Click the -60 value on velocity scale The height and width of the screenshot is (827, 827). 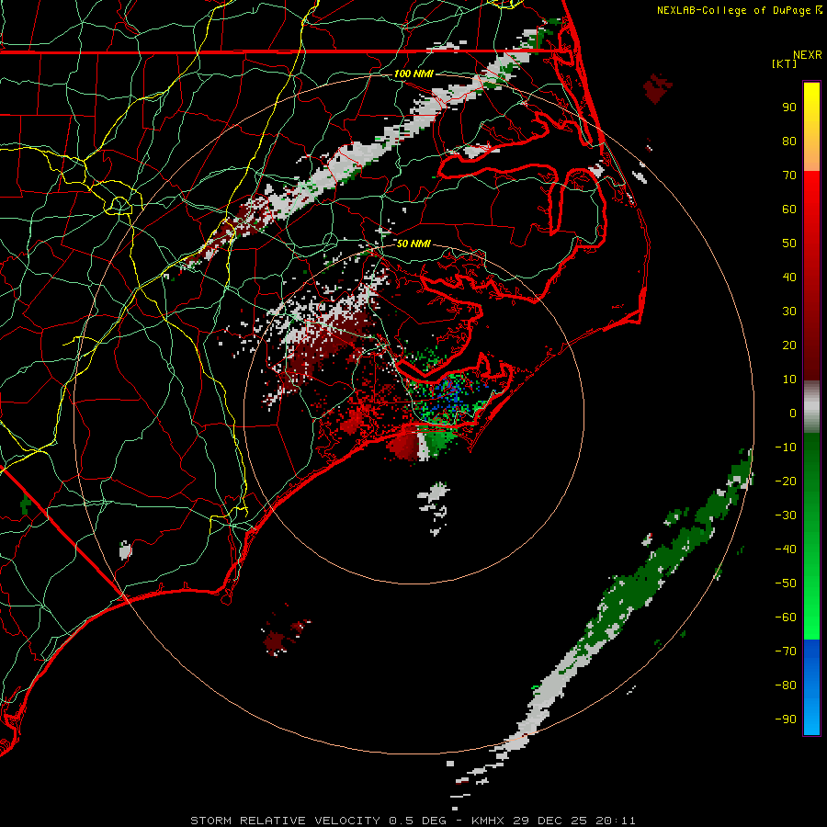(x=786, y=617)
